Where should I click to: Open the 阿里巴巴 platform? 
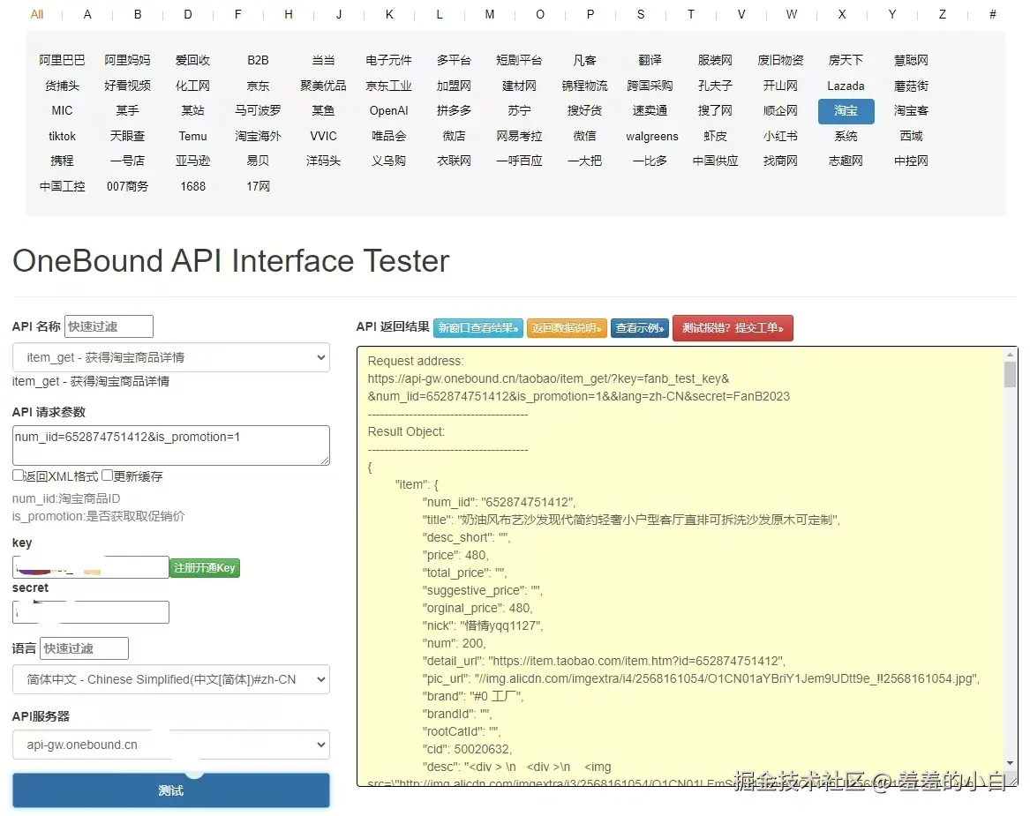coord(62,60)
